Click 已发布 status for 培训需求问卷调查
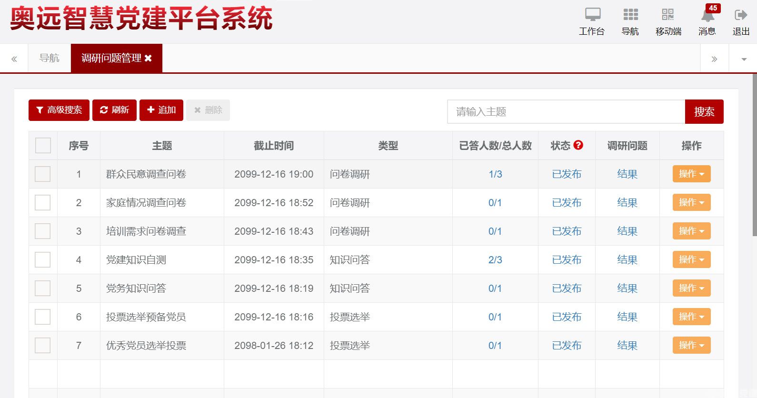The image size is (757, 398). click(567, 231)
